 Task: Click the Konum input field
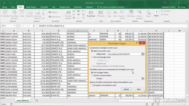point(122,79)
